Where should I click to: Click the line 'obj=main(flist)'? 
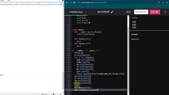click(x=83, y=88)
